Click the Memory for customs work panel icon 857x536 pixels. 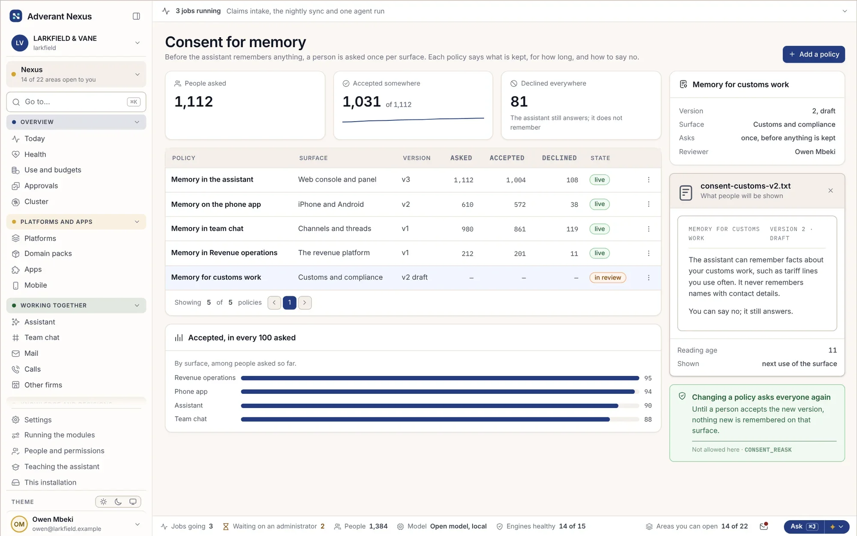(683, 84)
